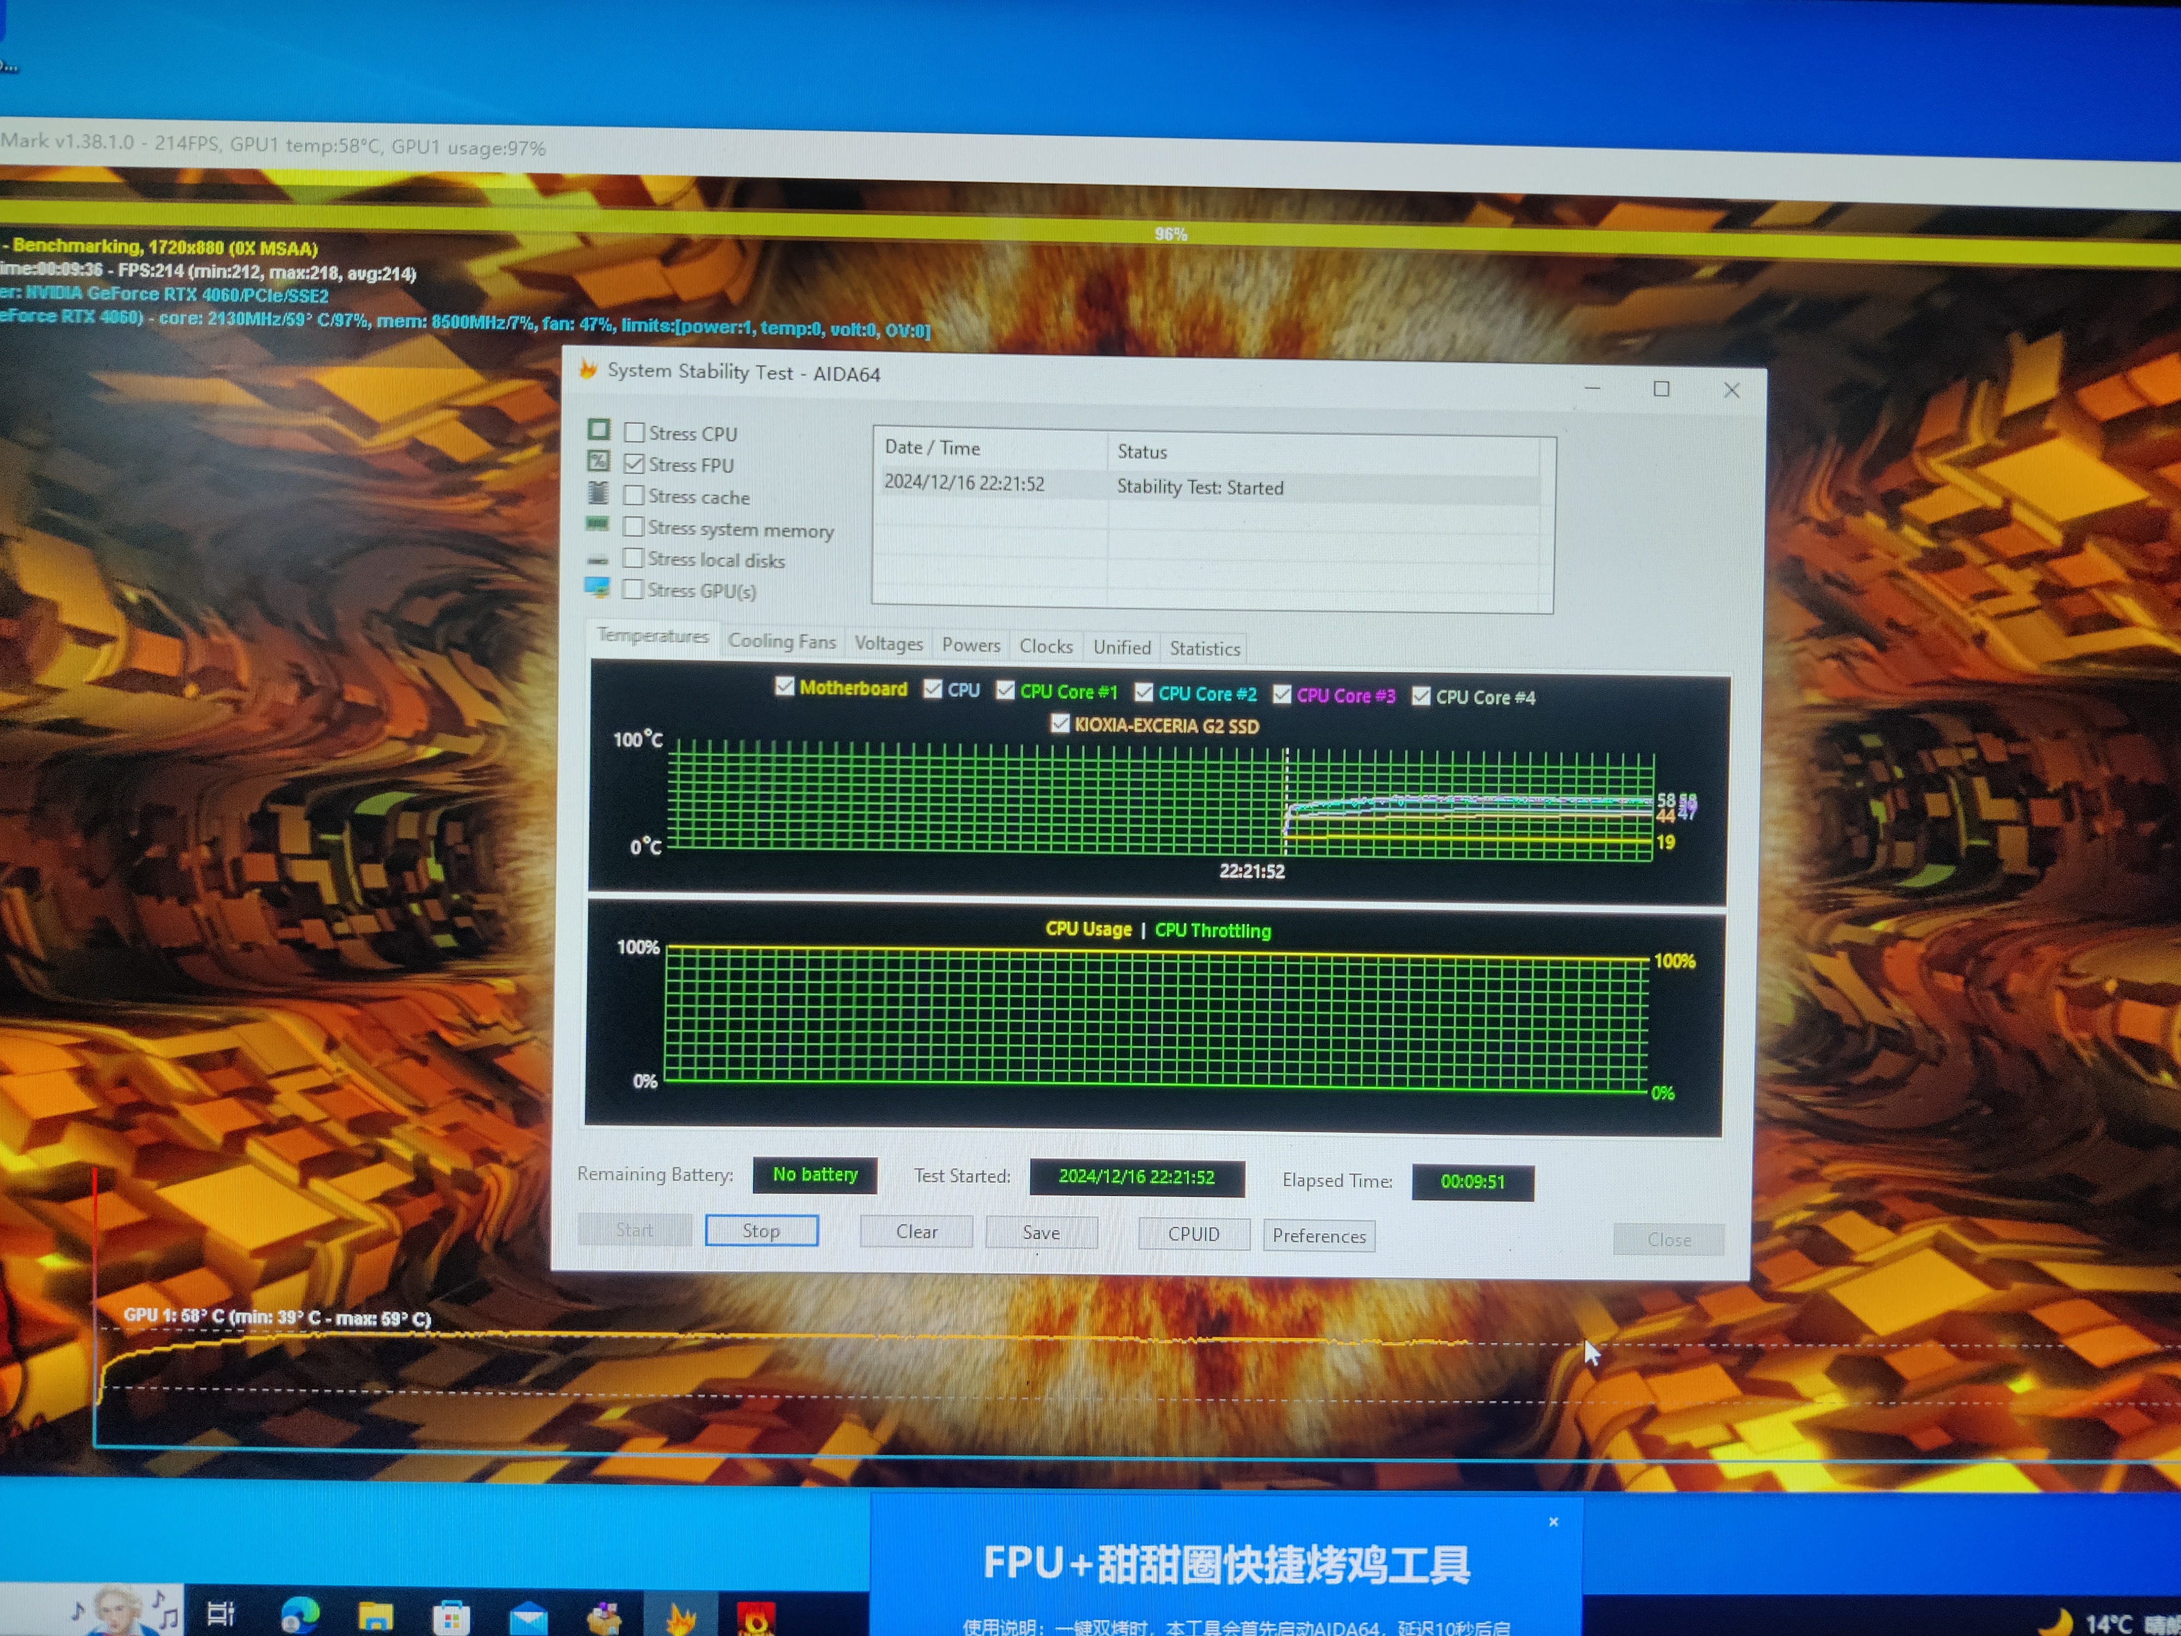Toggle the CPU Core #1 checkbox
Viewport: 2181px width, 1636px height.
[x=1005, y=690]
